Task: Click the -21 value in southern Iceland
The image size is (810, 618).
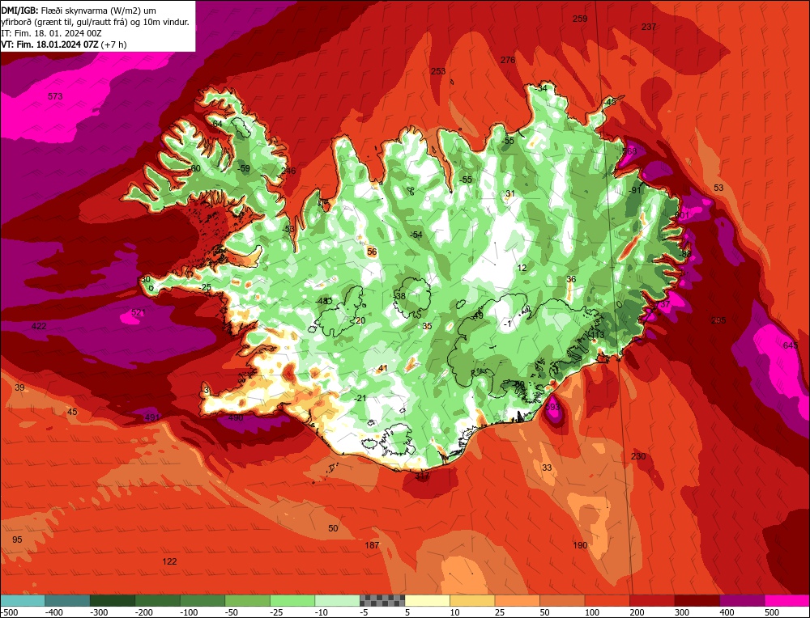Action: tap(360, 398)
